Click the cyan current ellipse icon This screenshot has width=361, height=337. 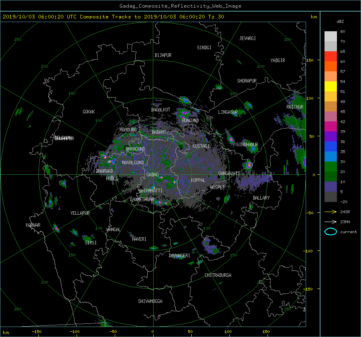(x=331, y=232)
